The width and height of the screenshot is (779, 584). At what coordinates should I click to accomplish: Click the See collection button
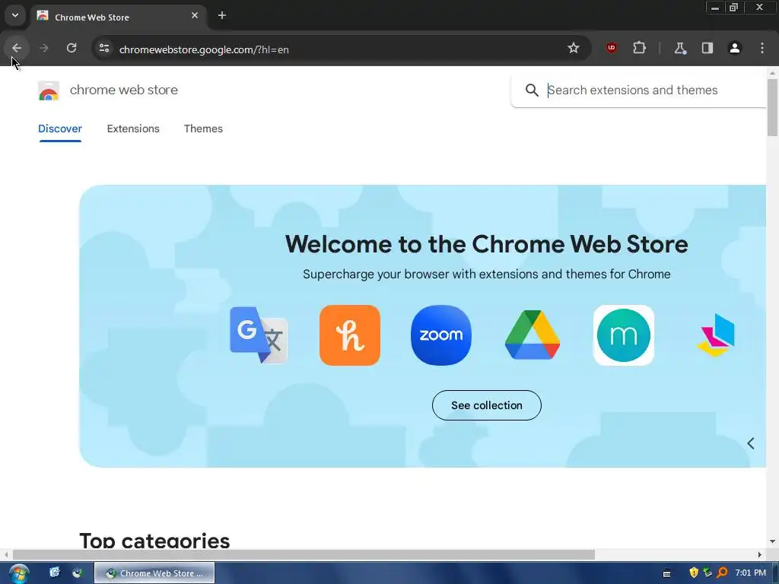tap(486, 405)
